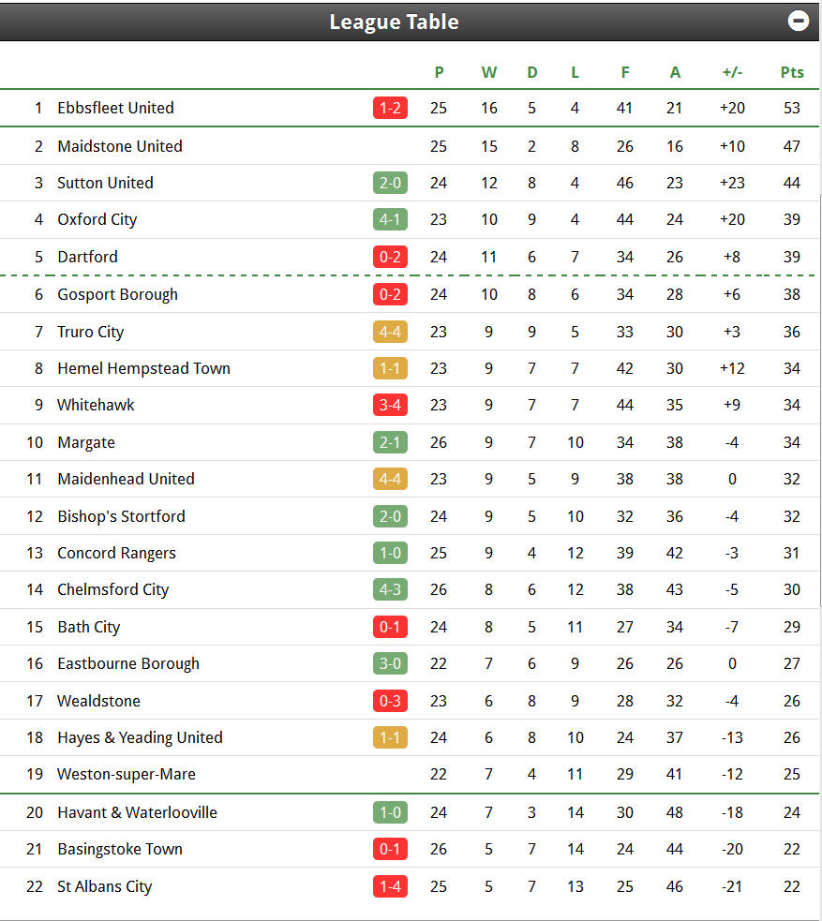Click Chelmsford City's green 4-3 result badge
The width and height of the screenshot is (822, 921).
click(390, 589)
